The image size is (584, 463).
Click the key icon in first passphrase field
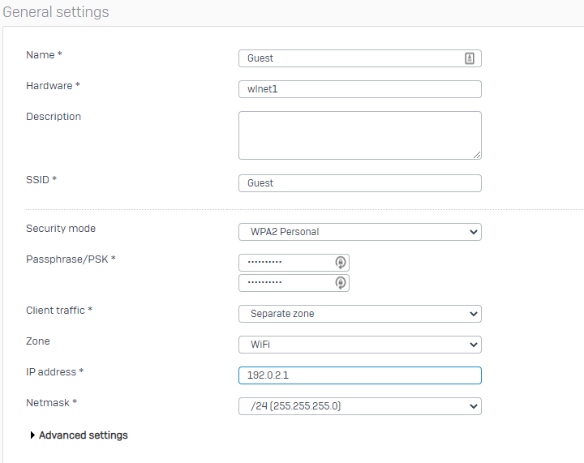pos(341,263)
